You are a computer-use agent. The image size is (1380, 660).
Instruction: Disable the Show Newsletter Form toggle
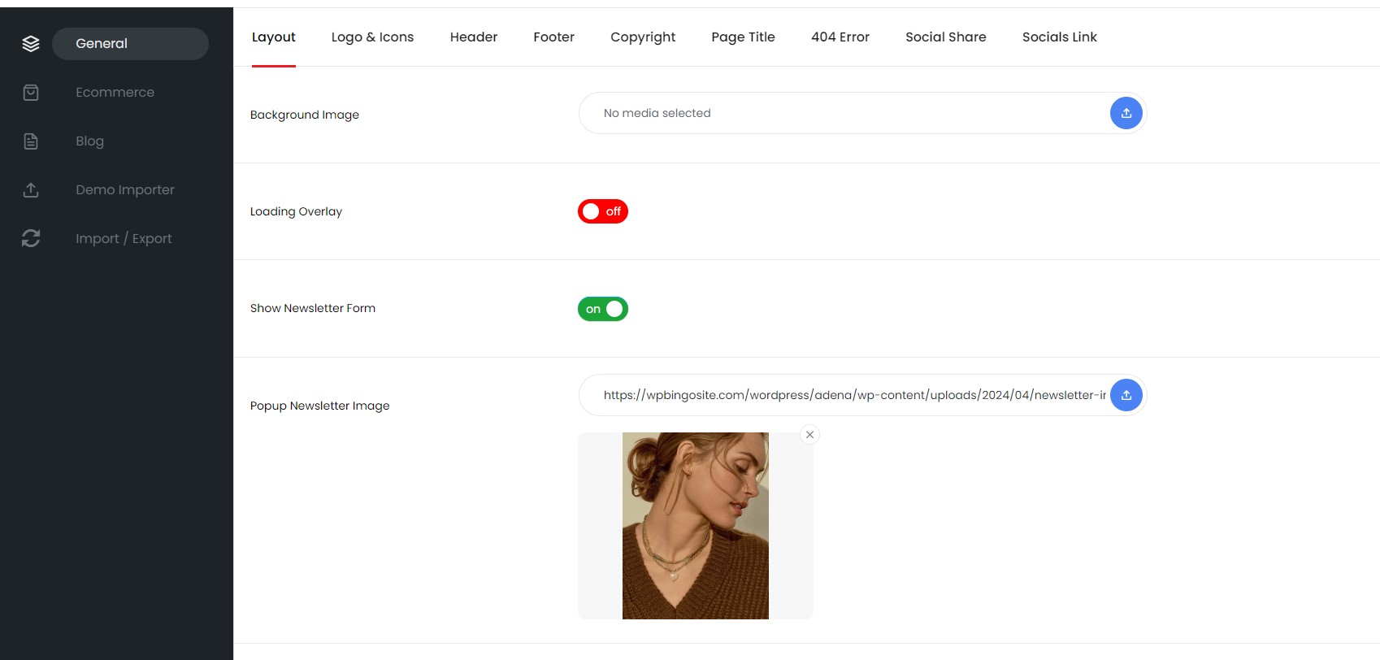pyautogui.click(x=602, y=309)
